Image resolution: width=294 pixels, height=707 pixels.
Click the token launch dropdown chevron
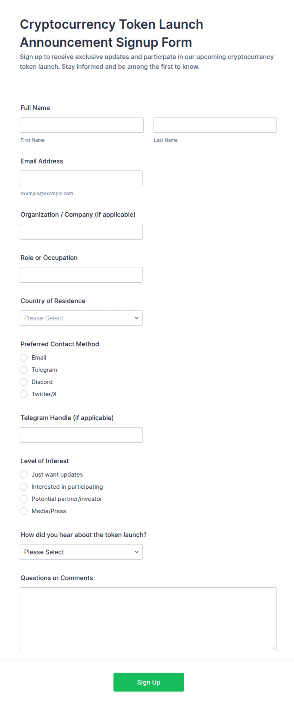[137, 552]
